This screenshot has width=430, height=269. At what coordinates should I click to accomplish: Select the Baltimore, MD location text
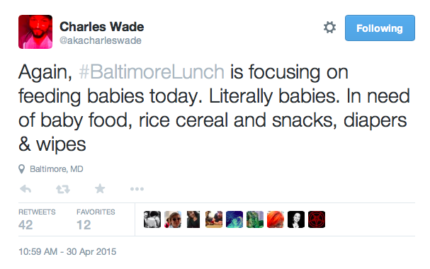pyautogui.click(x=57, y=169)
